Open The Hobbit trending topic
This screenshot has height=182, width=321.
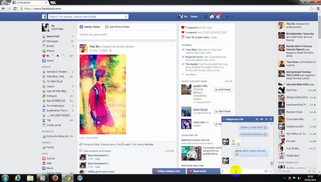pos(192,64)
